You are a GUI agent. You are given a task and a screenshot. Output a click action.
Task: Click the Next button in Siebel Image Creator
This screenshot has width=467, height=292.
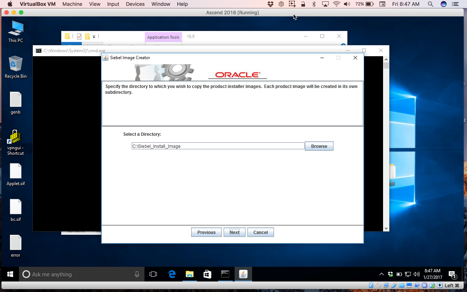coord(235,232)
